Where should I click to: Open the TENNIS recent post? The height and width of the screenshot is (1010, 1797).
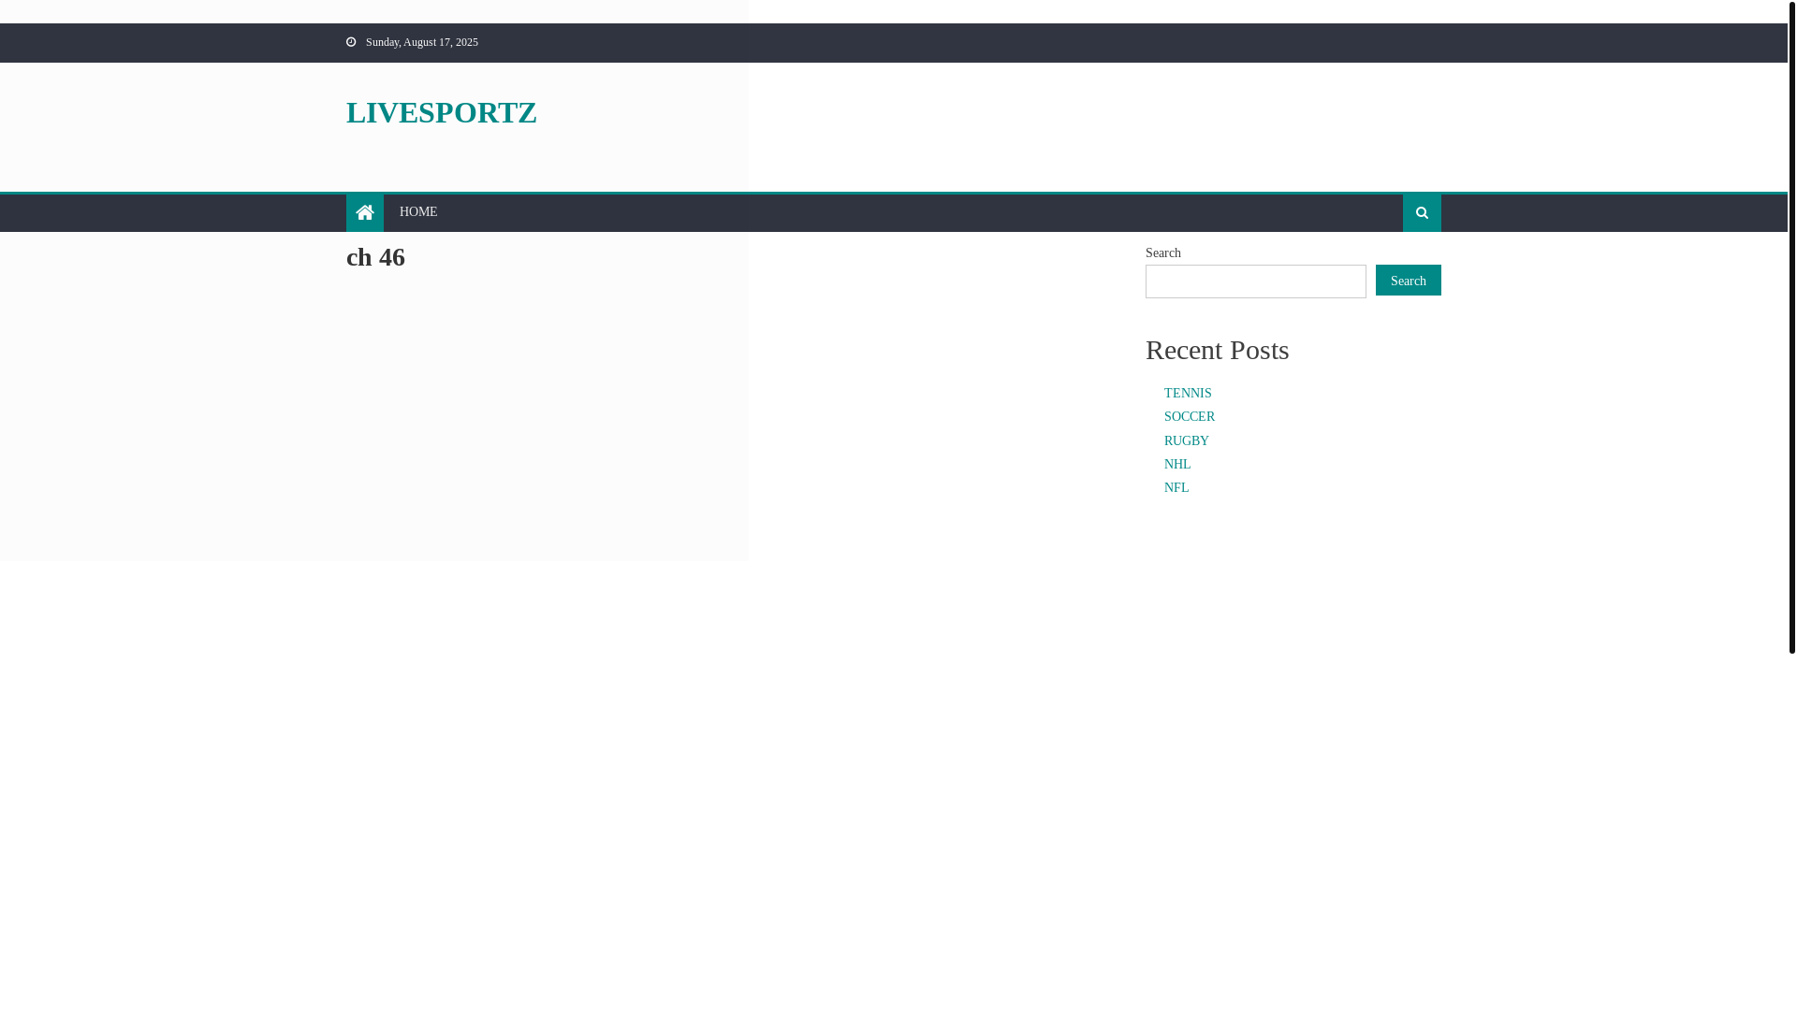click(x=1188, y=394)
